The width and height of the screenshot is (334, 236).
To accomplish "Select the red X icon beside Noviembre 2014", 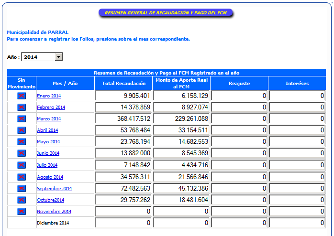I will (x=22, y=212).
